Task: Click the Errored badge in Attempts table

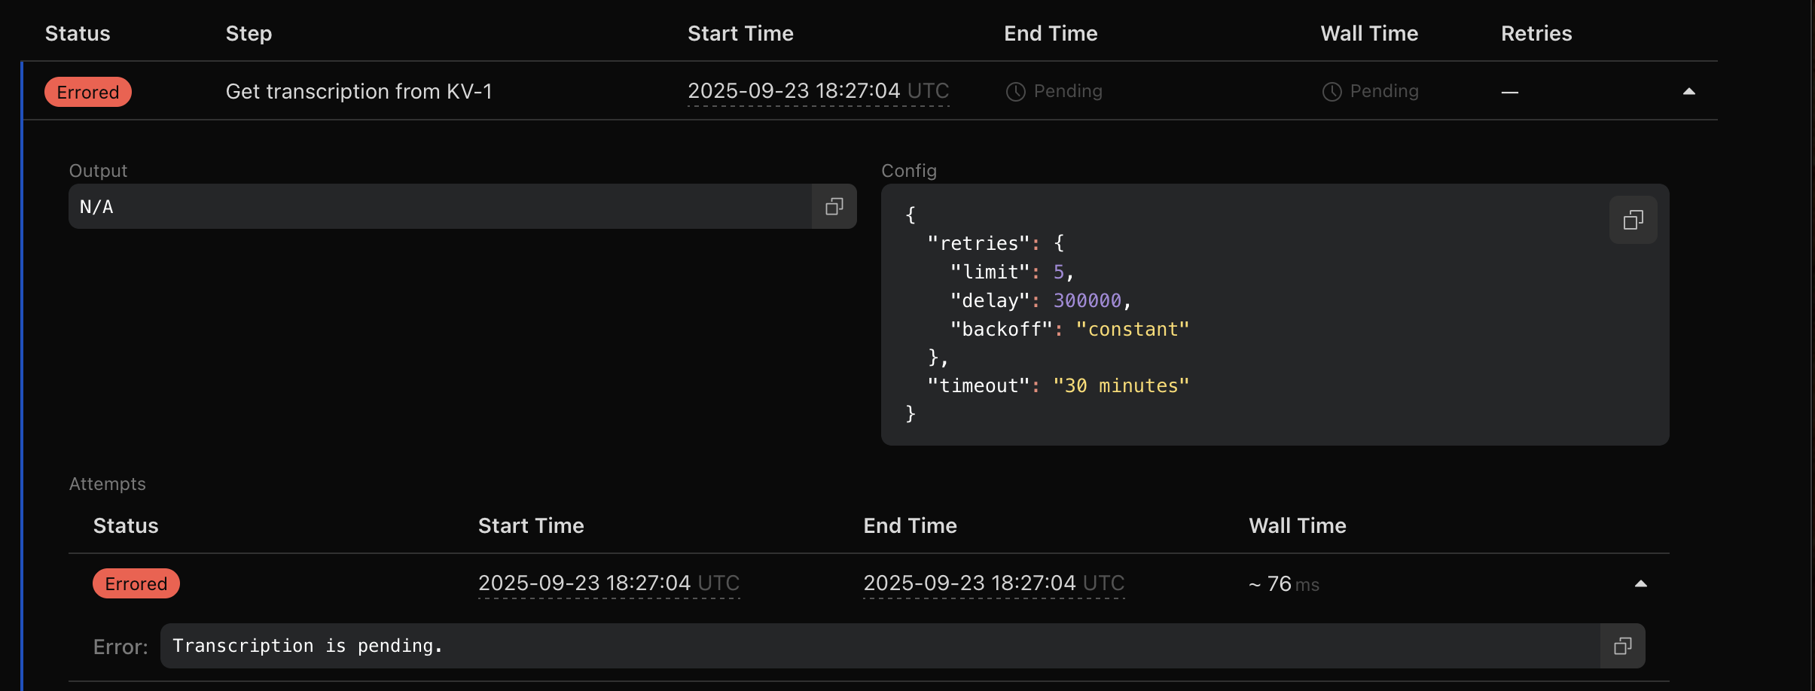Action: [136, 584]
